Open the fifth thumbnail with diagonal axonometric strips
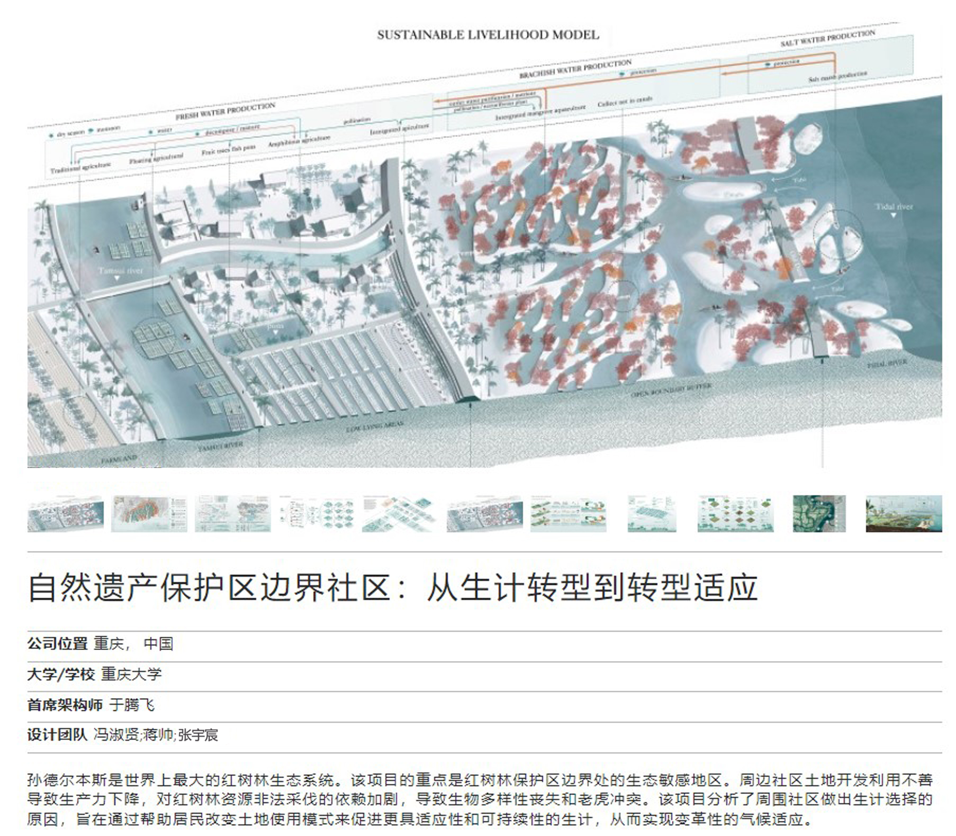This screenshot has height=836, width=956. 400,514
